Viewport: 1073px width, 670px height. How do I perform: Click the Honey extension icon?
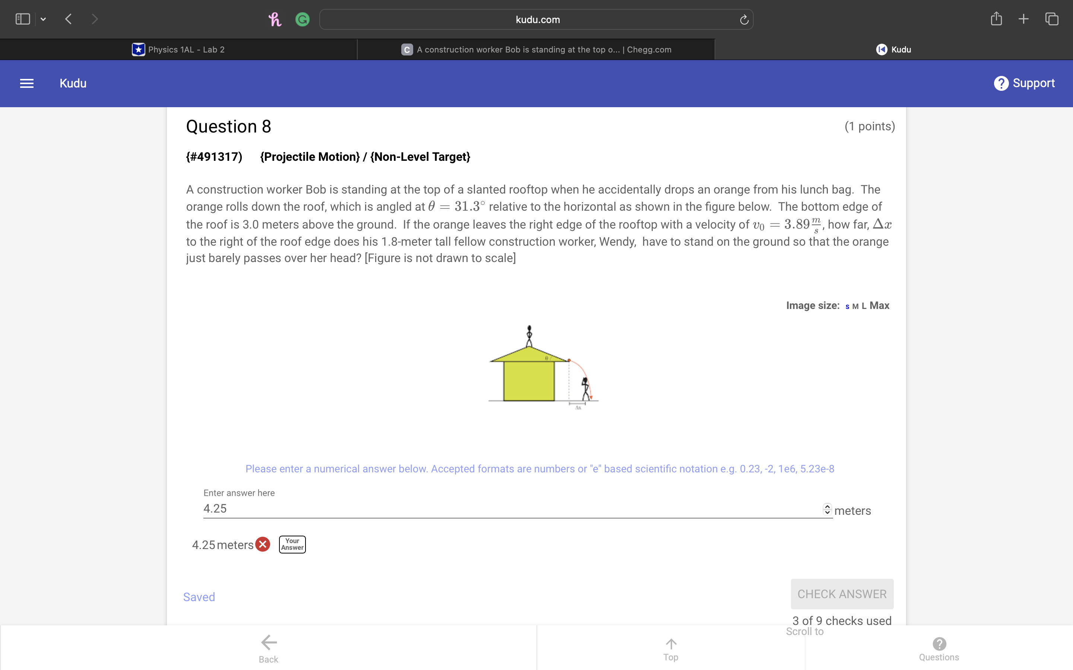pos(275,19)
